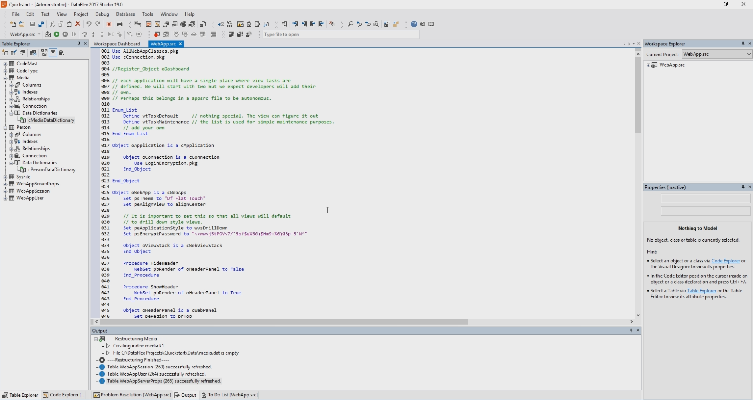The image size is (753, 400).
Task: Click the Type file to open field
Action: click(341, 35)
